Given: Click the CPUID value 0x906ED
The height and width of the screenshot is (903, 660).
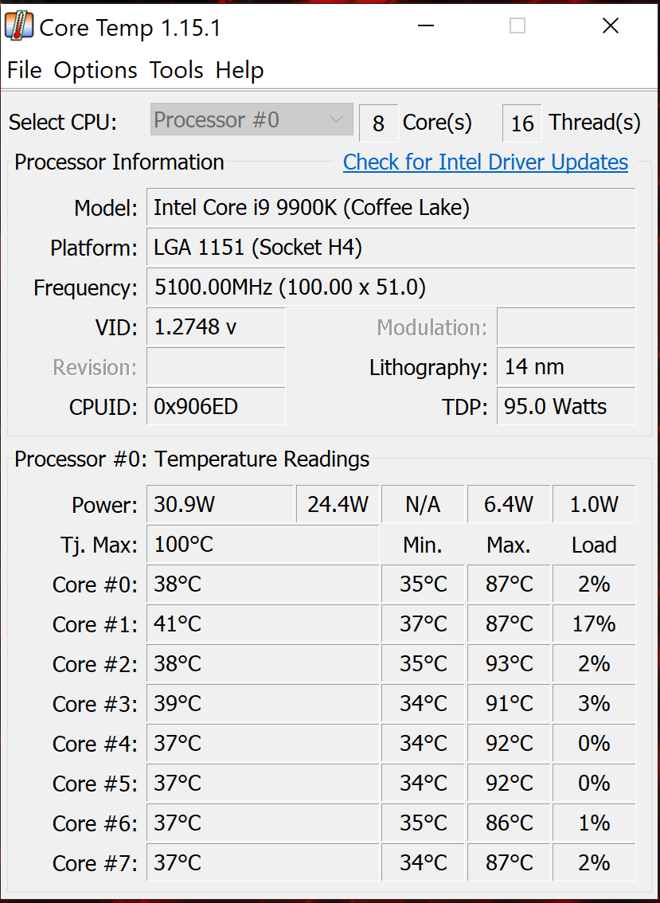Looking at the screenshot, I should coord(216,407).
